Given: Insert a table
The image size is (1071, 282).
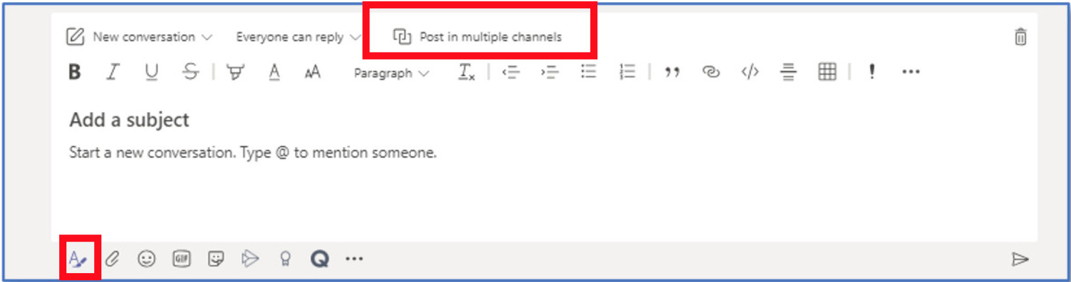Looking at the screenshot, I should point(827,72).
